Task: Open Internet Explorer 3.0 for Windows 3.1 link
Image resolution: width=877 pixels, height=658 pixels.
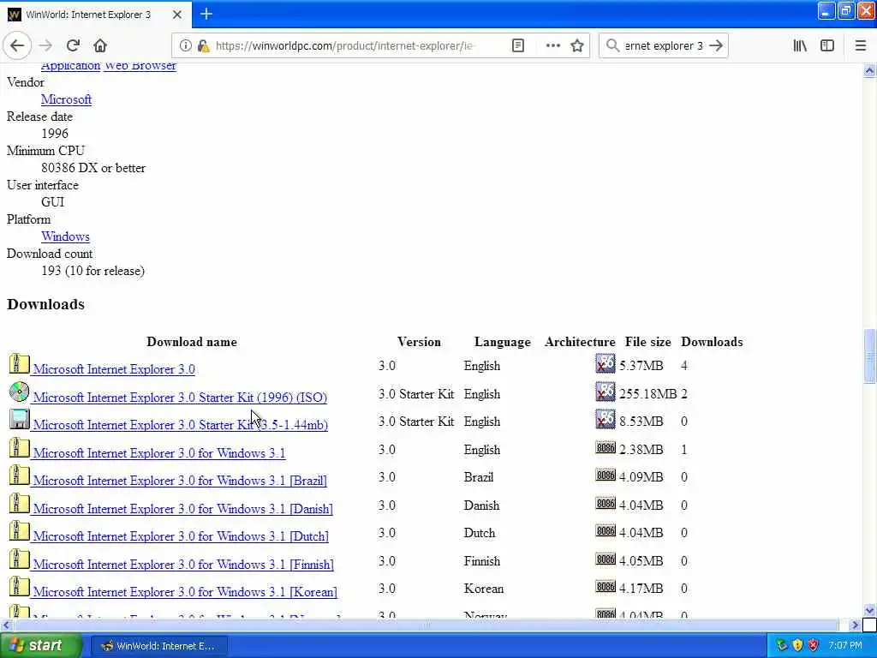Action: click(x=158, y=453)
